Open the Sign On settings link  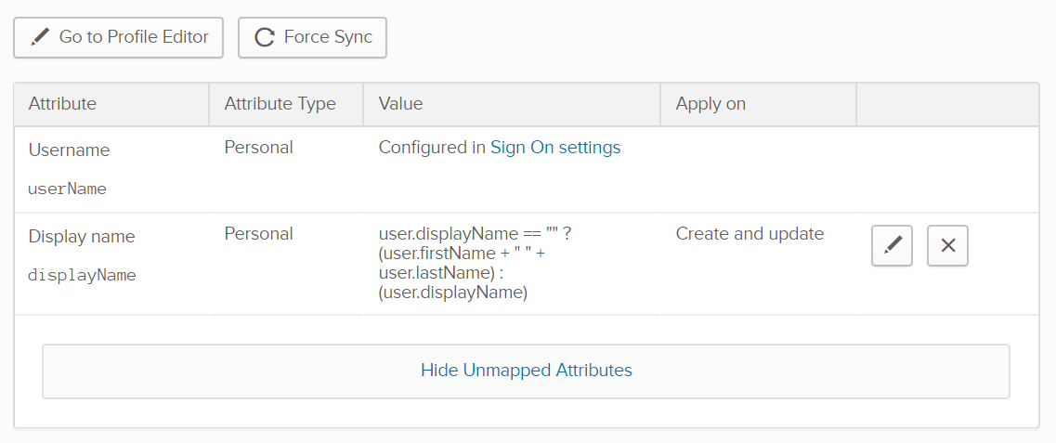click(554, 148)
